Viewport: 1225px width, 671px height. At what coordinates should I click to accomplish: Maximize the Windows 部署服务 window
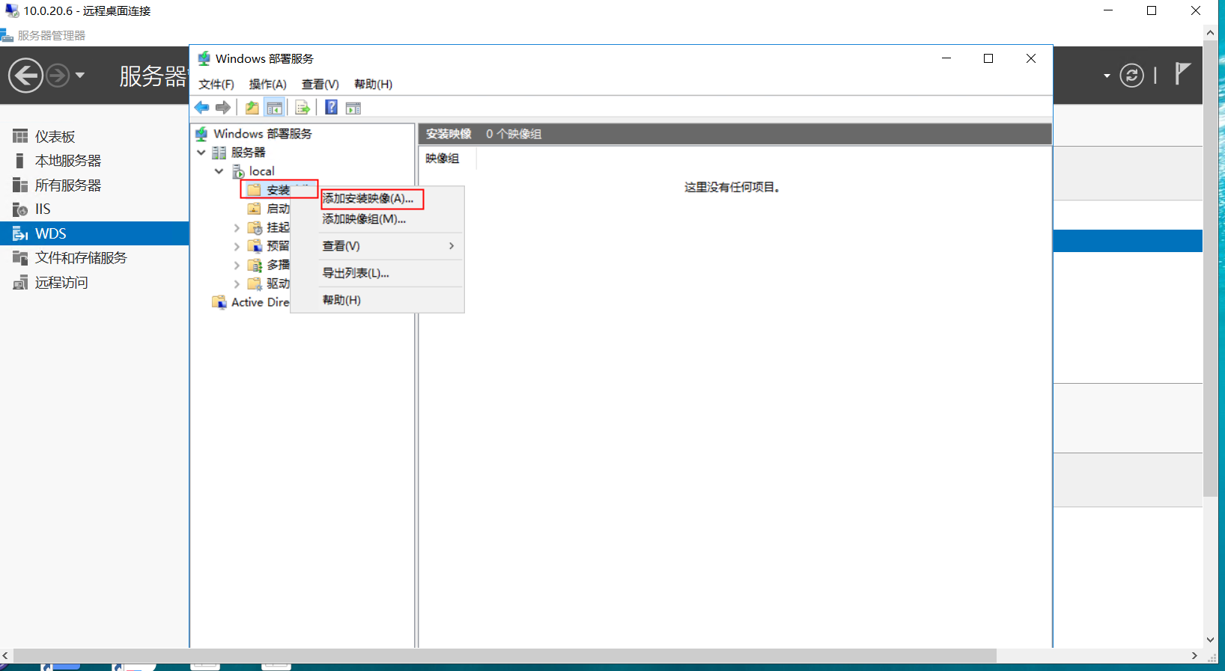(x=988, y=58)
